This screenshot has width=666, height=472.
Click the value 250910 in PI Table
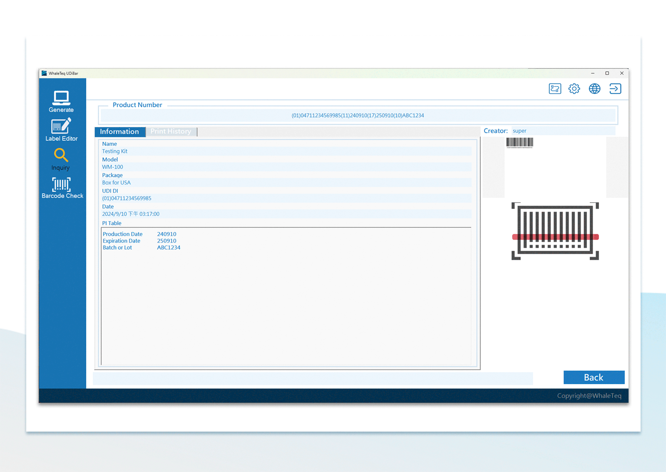[x=166, y=241]
